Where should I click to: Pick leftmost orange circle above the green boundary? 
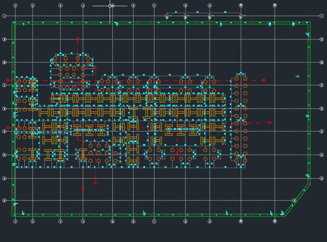[x=167, y=16]
